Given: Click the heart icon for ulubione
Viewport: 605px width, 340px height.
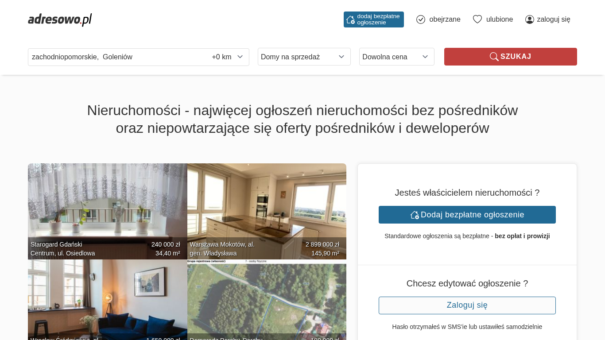Looking at the screenshot, I should click(x=477, y=19).
